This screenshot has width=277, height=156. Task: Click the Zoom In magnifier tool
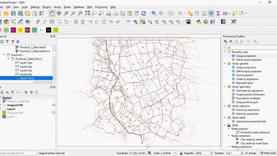coord(66,13)
